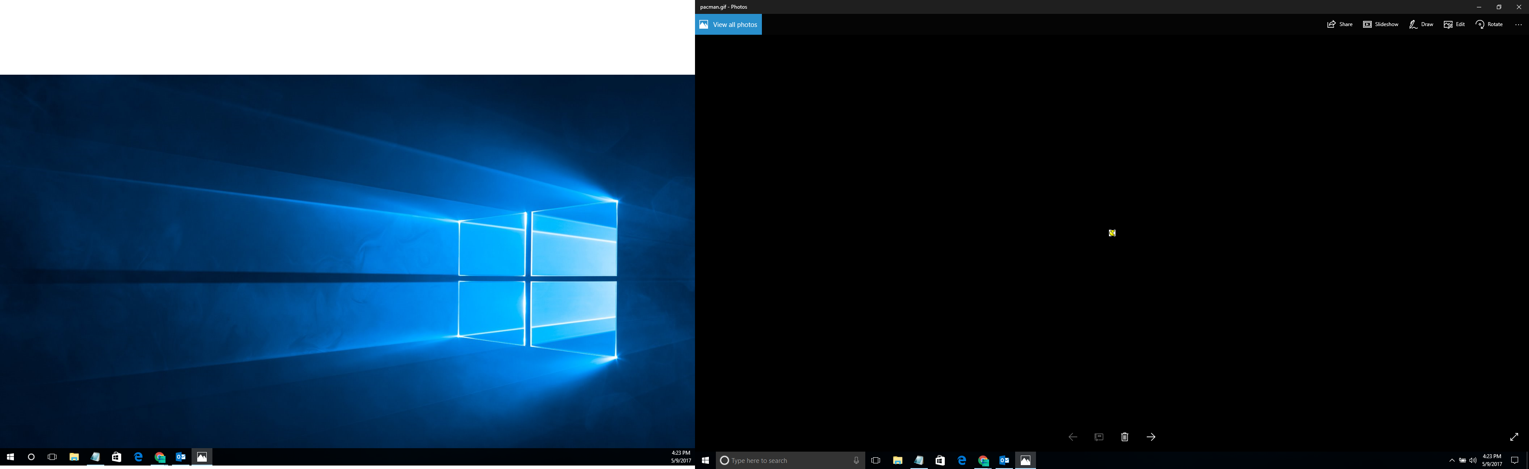Delete the photo with the trash icon
The image size is (1529, 469).
[x=1125, y=437]
